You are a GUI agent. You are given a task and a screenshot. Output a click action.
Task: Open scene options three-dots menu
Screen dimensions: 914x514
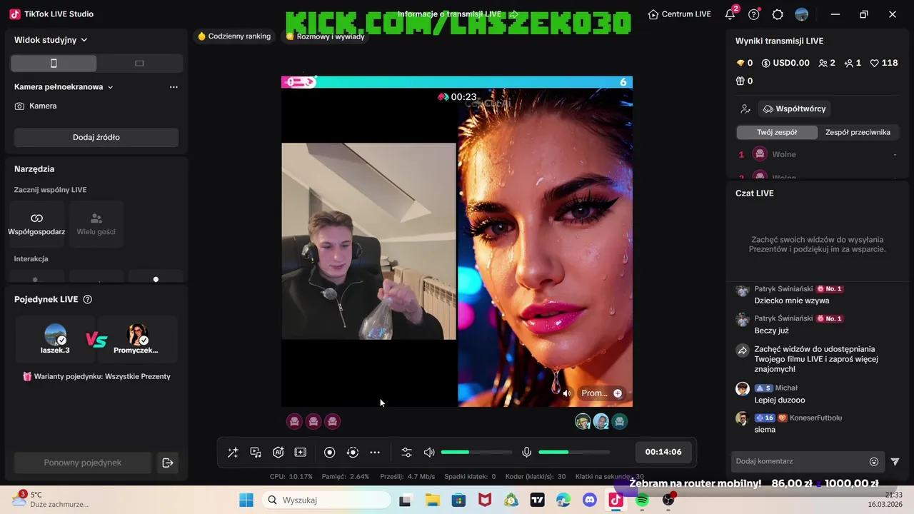point(174,87)
